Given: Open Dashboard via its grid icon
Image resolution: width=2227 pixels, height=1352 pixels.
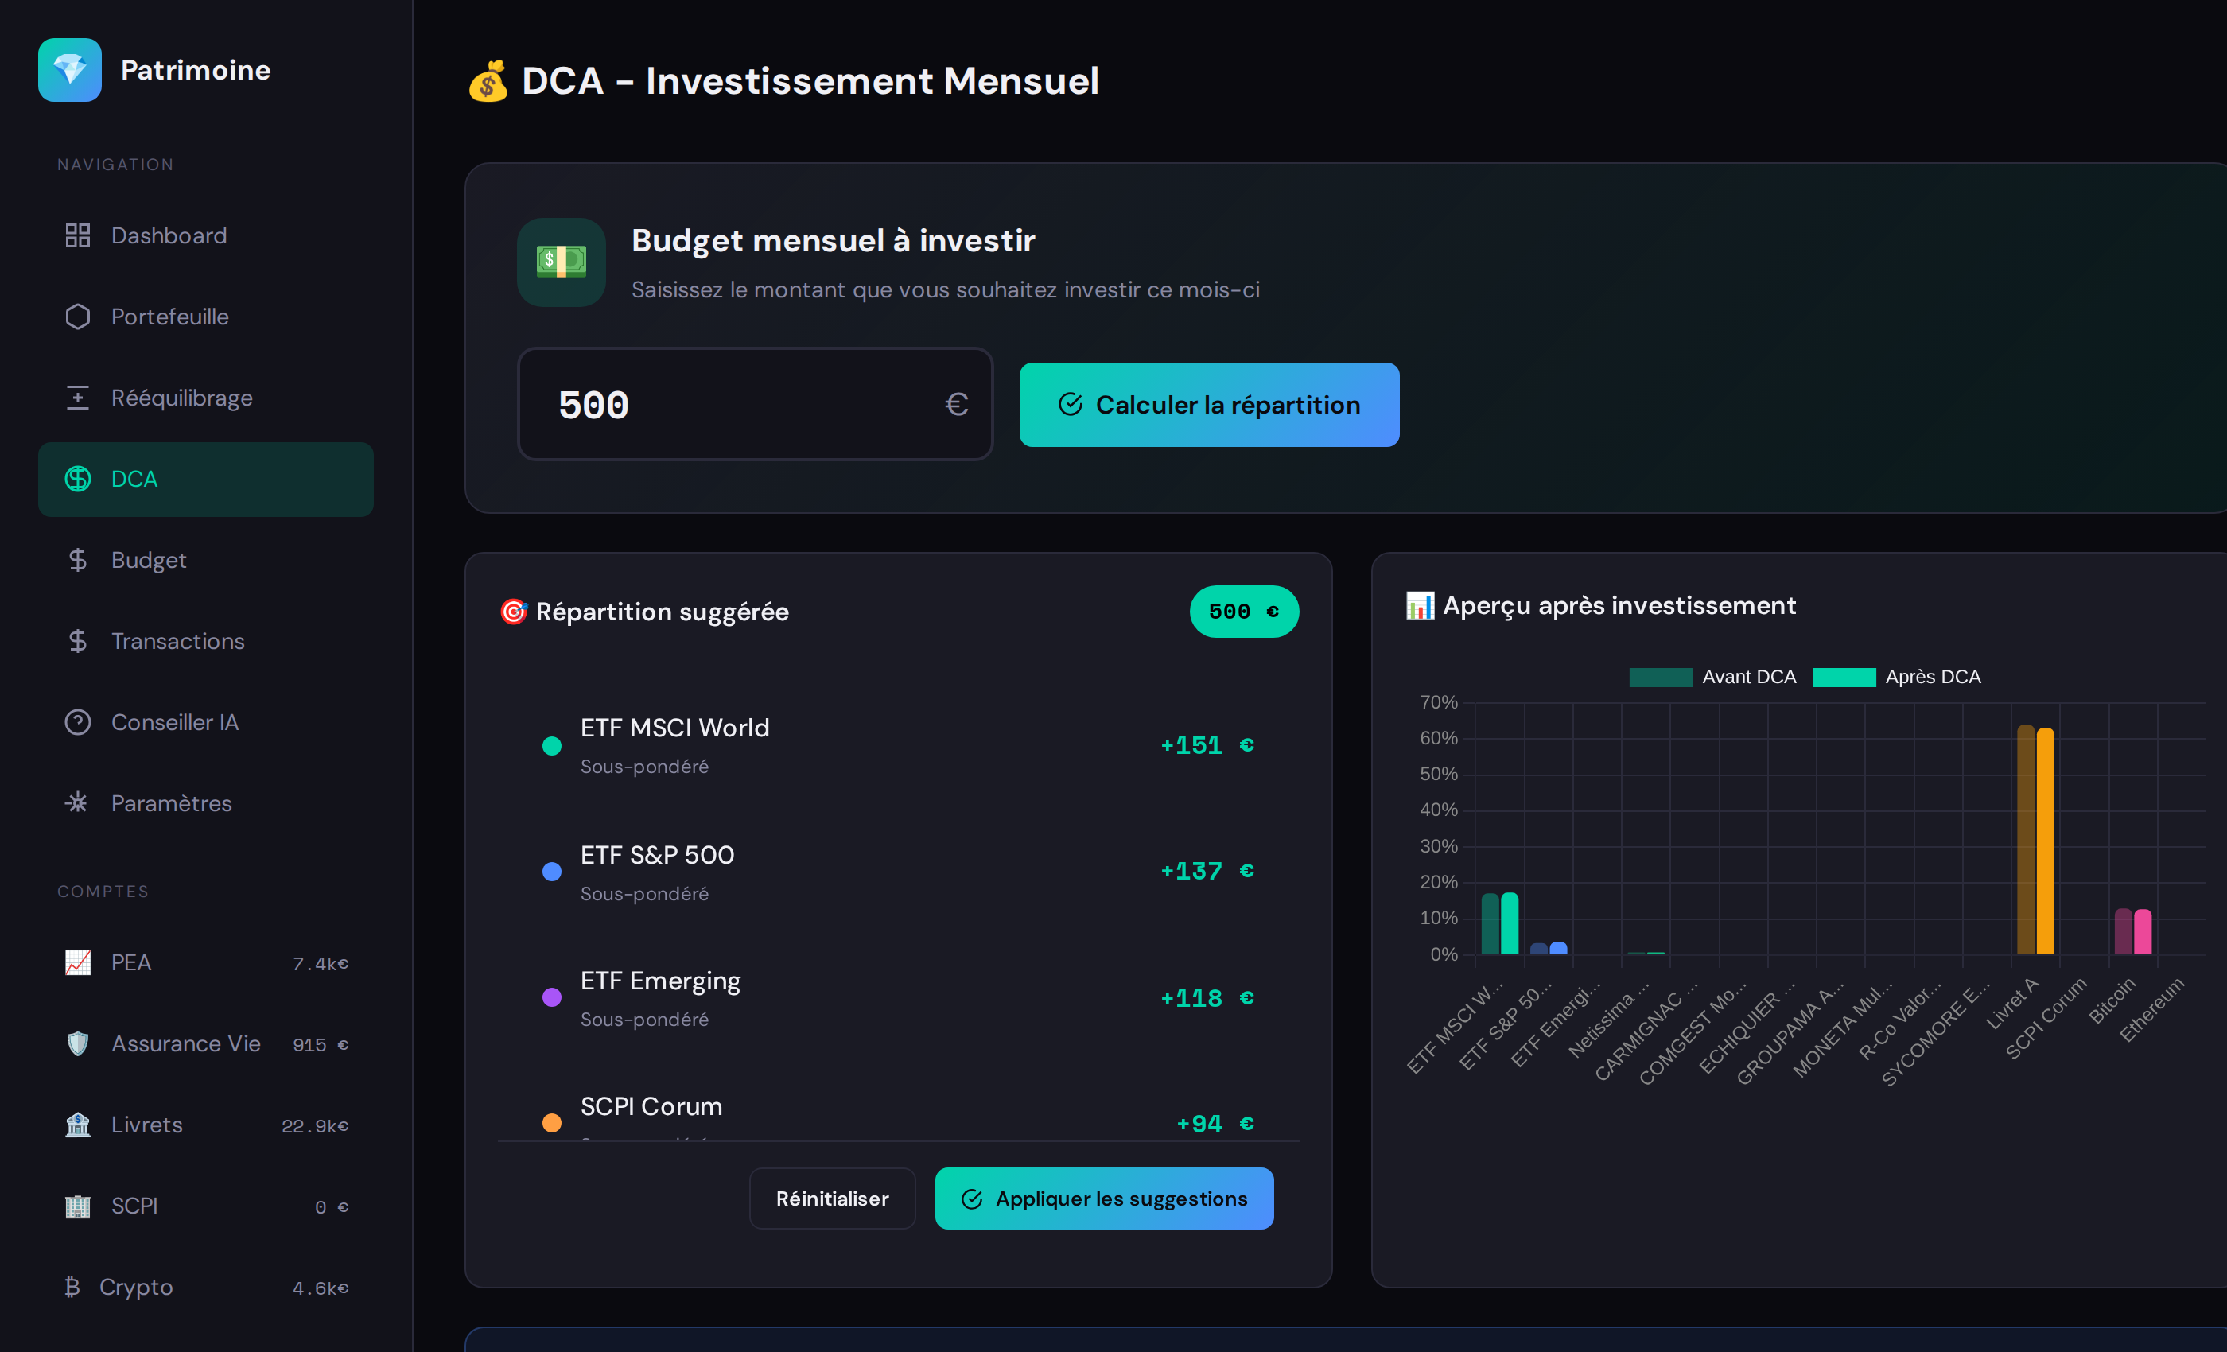Looking at the screenshot, I should [78, 236].
